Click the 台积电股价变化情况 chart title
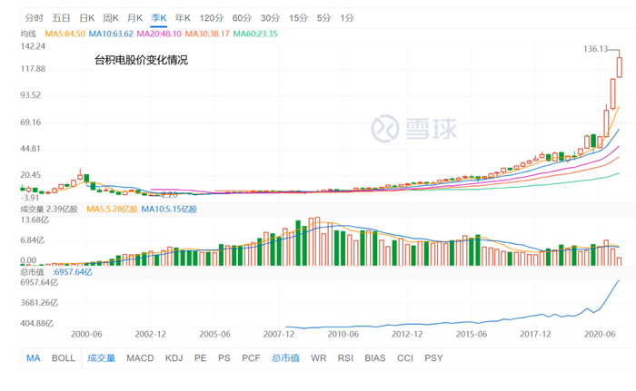The height and width of the screenshot is (391, 636). tap(141, 61)
